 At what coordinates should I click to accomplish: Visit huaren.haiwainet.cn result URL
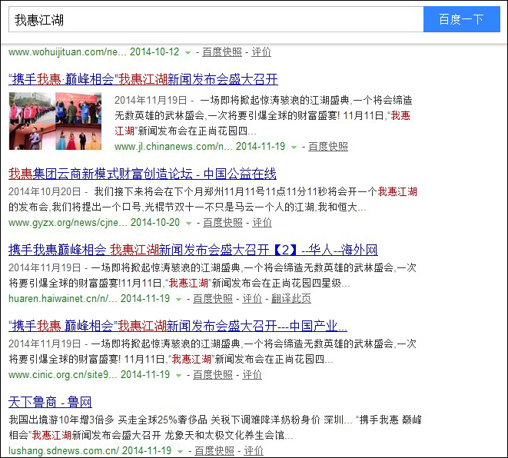pyautogui.click(x=63, y=299)
